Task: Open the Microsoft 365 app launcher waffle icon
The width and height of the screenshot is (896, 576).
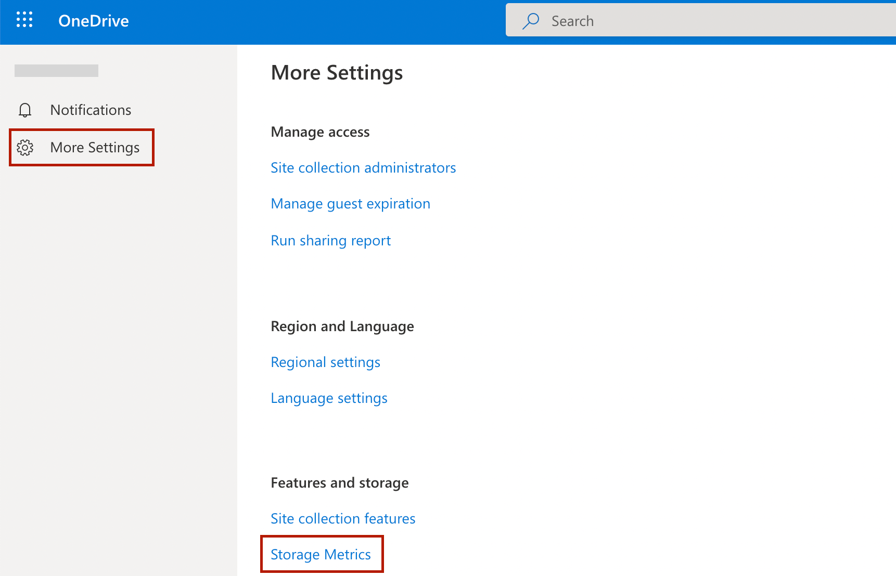Action: (24, 20)
